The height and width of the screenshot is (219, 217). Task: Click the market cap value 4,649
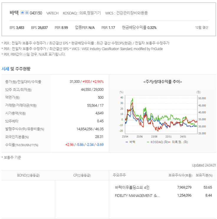[99, 113]
